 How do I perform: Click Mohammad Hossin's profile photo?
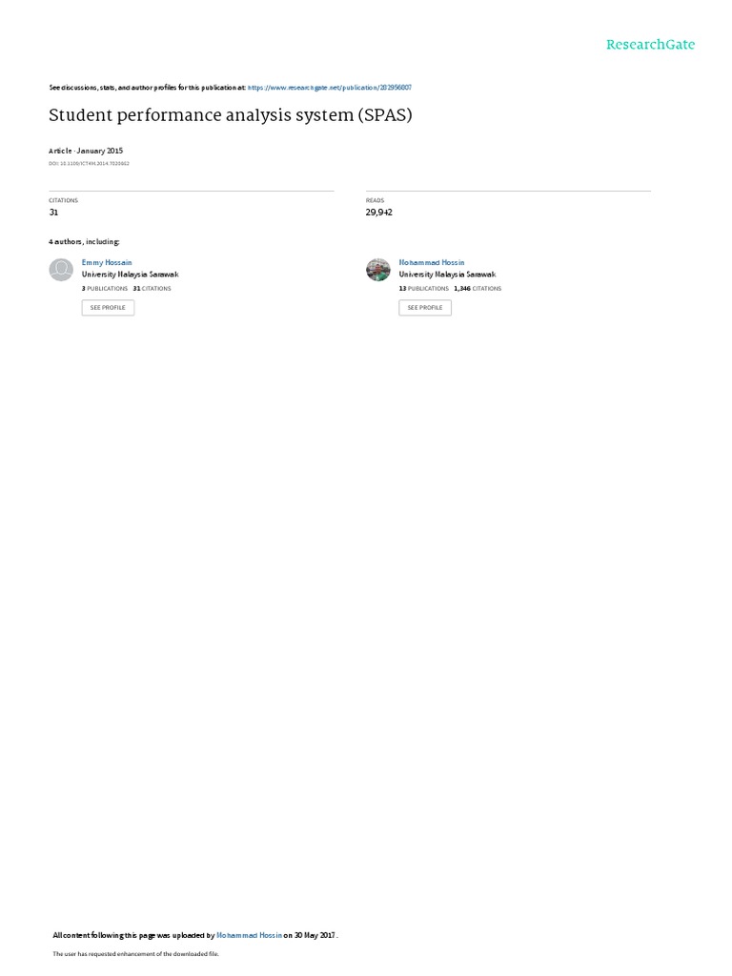(x=377, y=270)
